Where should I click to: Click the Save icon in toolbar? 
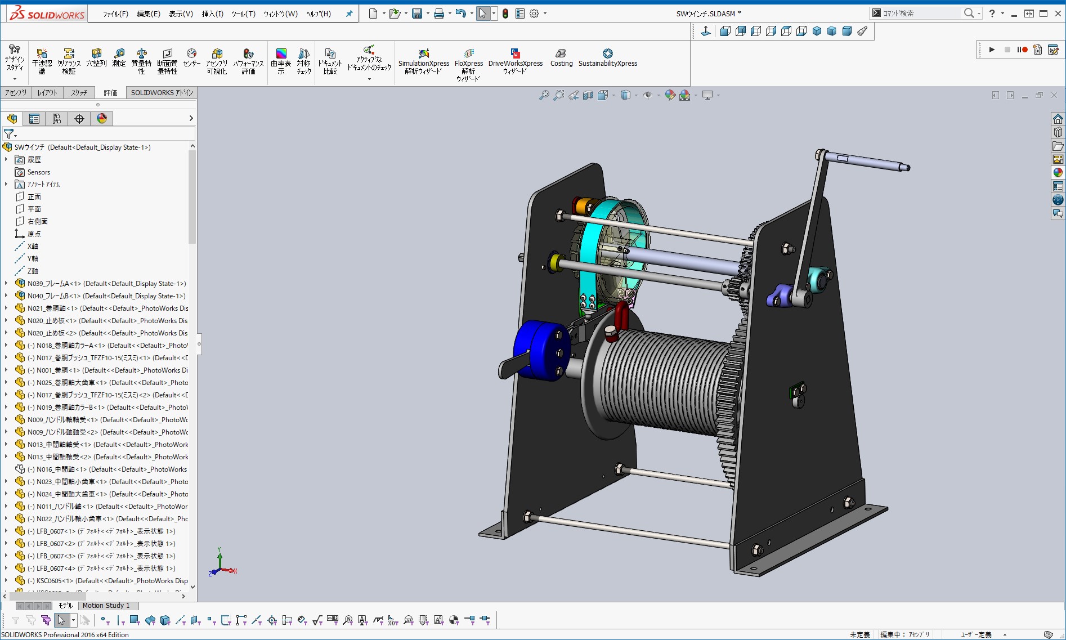[x=417, y=14]
